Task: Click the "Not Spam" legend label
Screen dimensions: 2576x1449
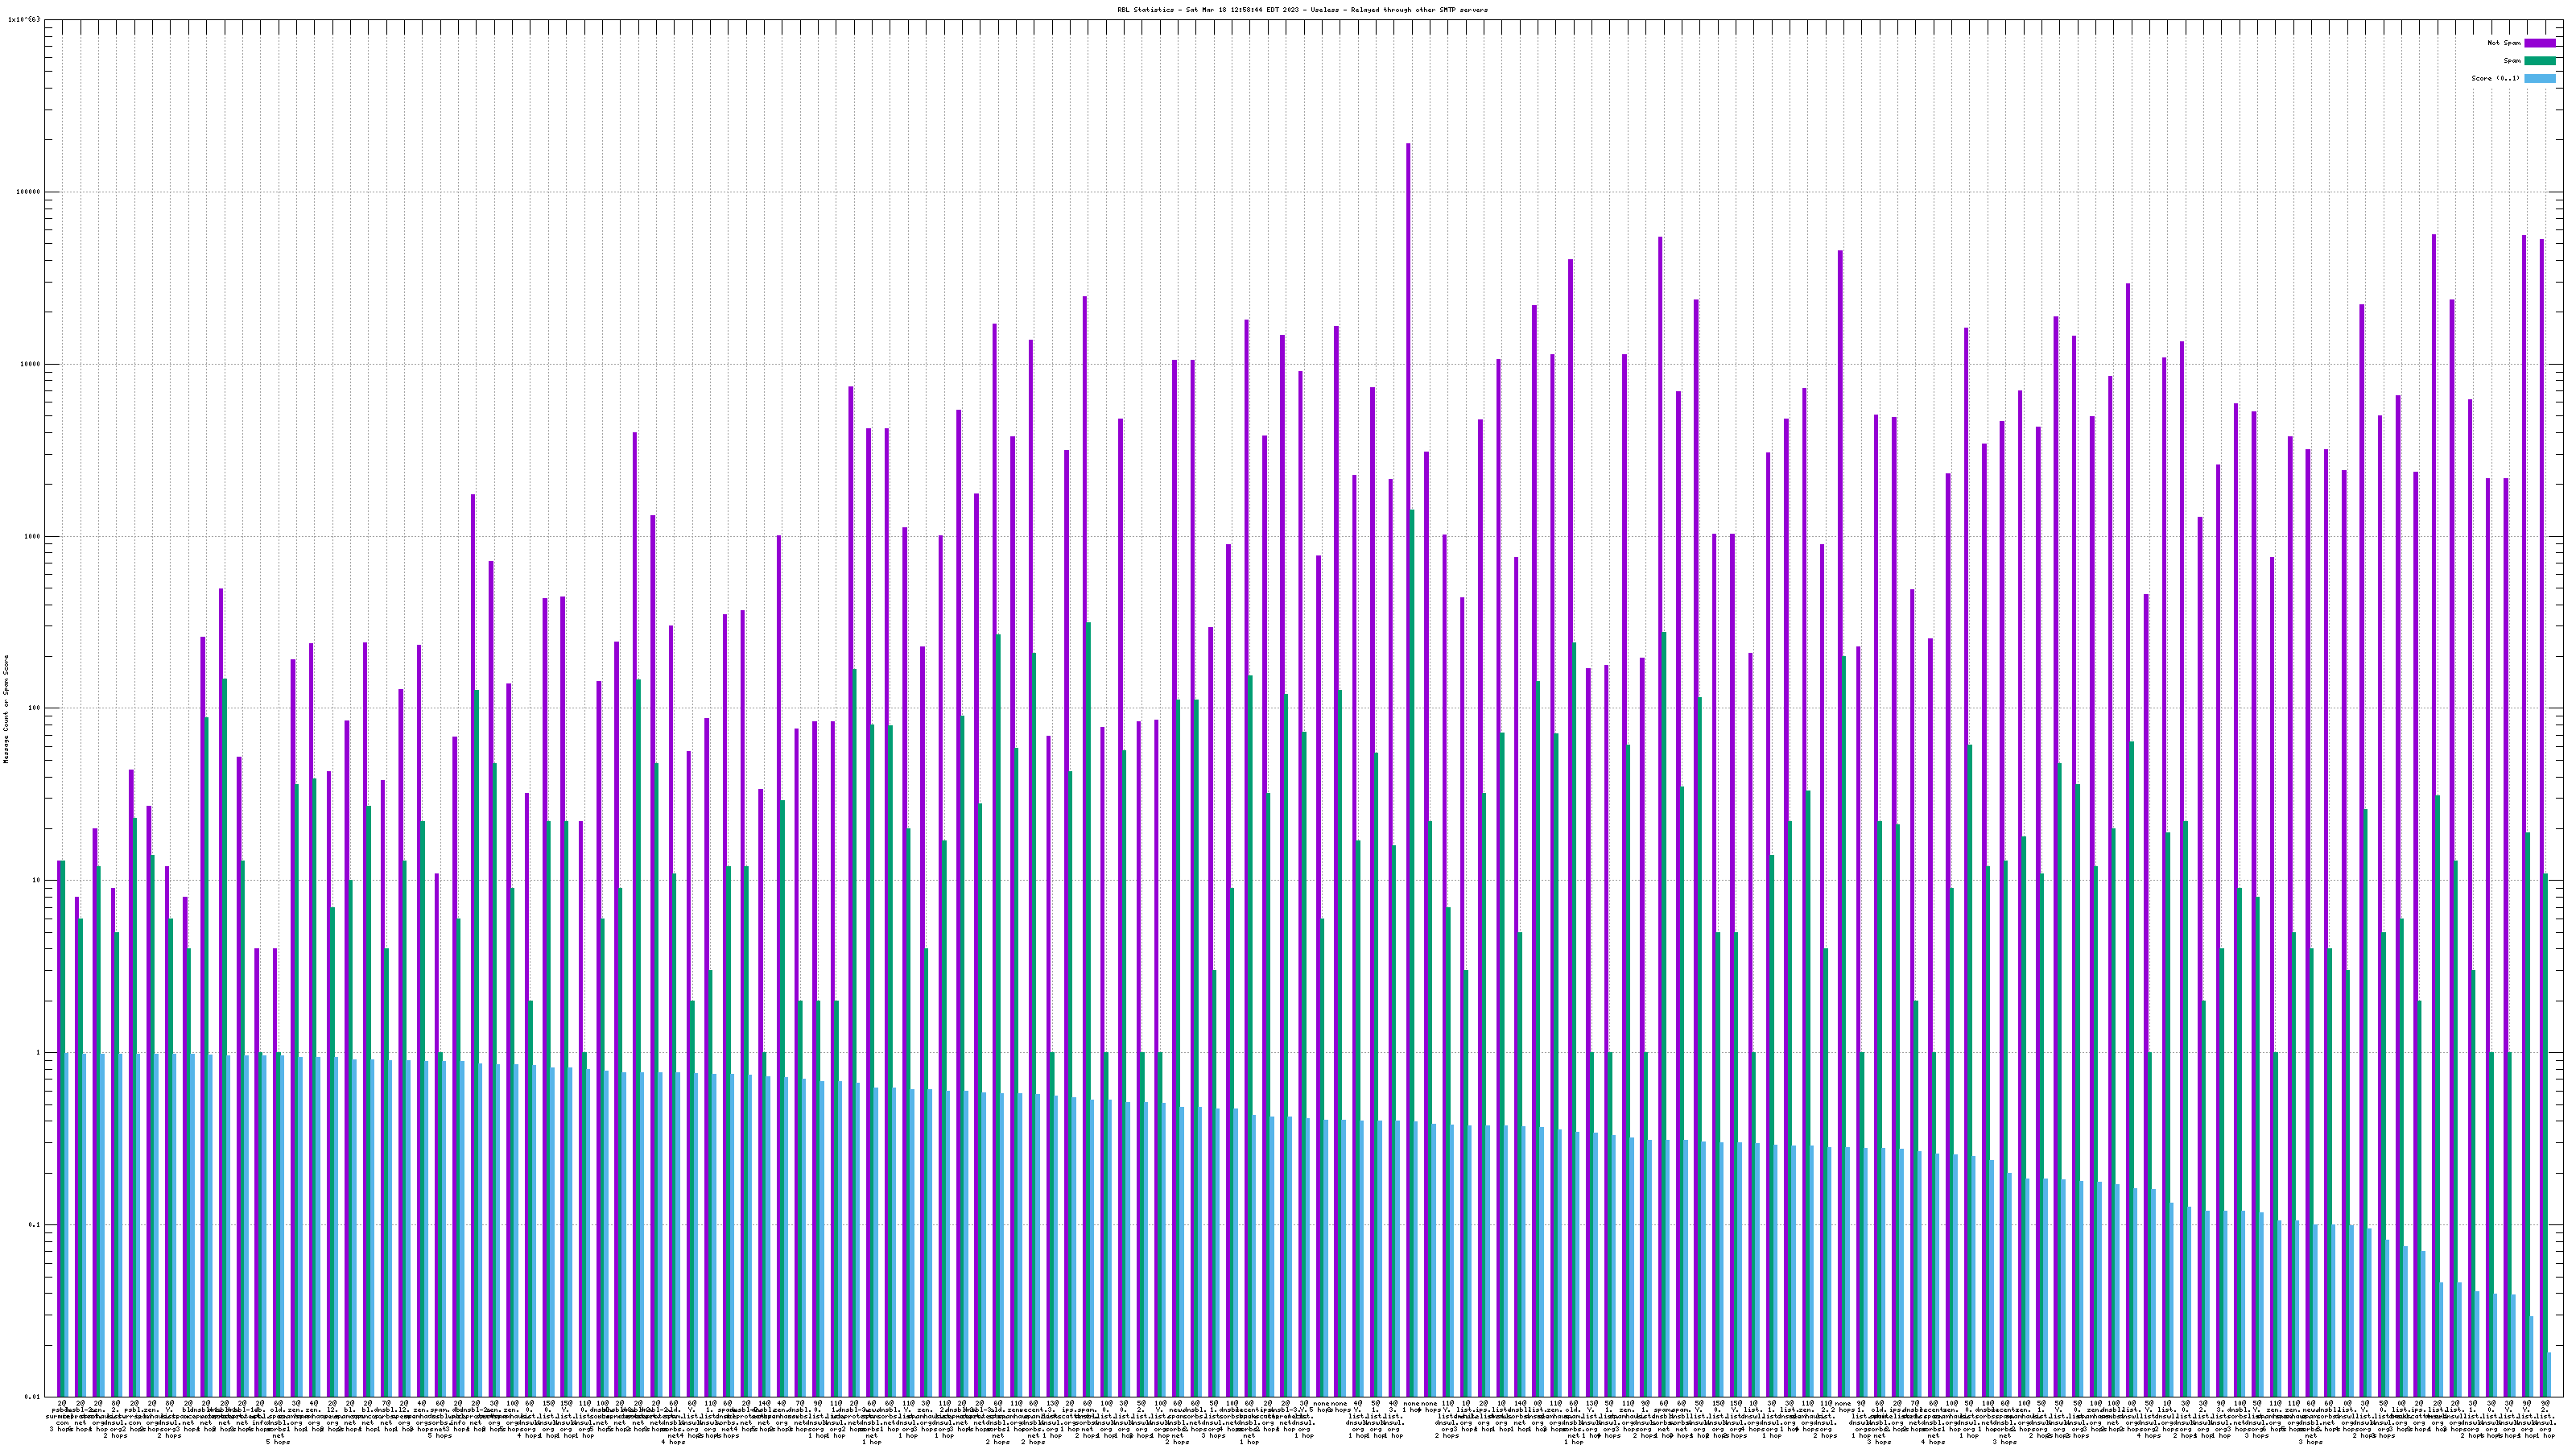Action: [x=2504, y=43]
